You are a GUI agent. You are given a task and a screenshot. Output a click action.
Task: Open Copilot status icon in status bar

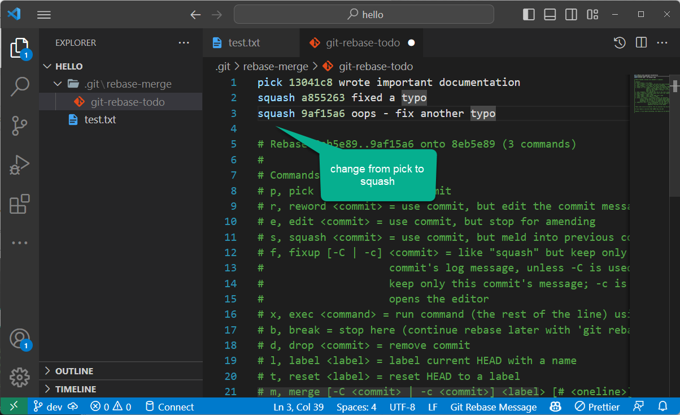[x=556, y=407]
